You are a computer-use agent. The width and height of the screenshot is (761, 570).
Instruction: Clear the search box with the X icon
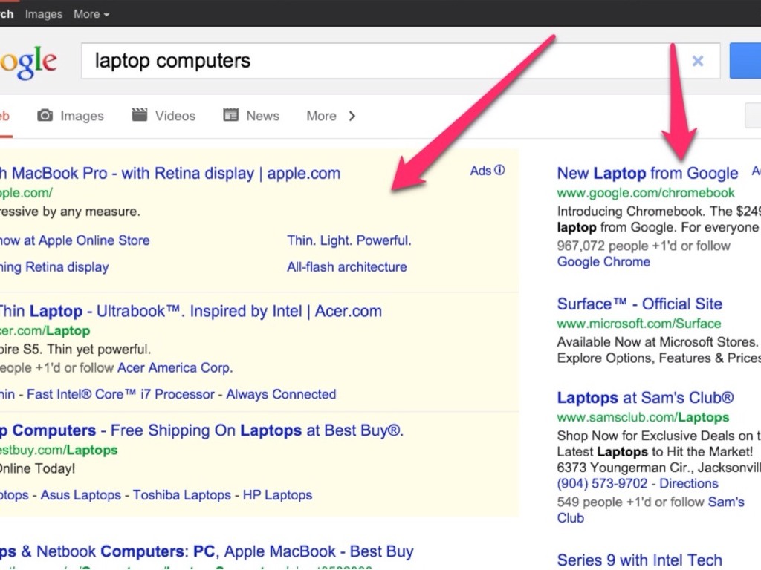(697, 62)
